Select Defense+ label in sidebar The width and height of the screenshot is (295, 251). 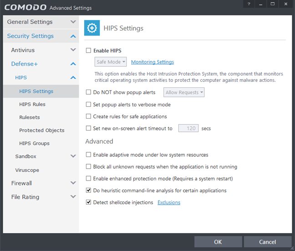(25, 64)
